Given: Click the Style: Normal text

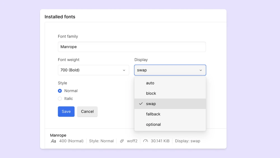Looking at the screenshot, I should (x=101, y=141).
